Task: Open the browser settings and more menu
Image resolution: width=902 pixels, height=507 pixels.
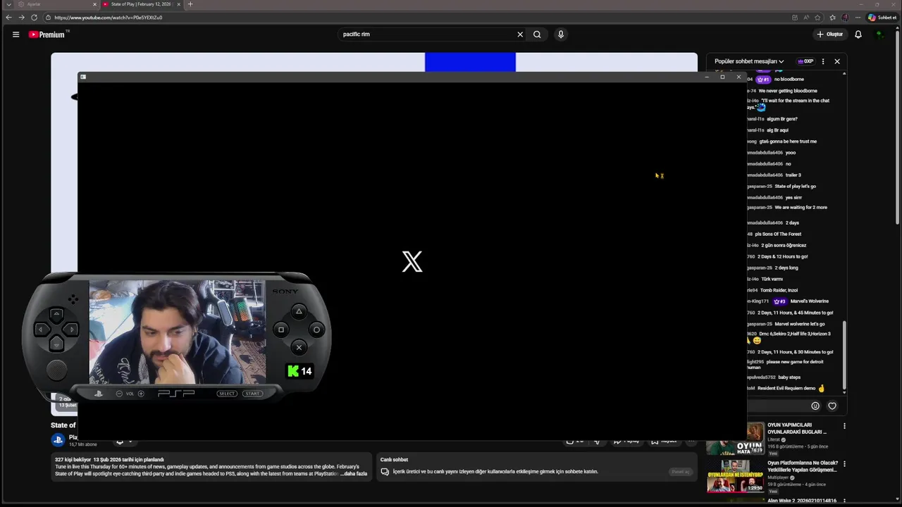Action: (x=858, y=17)
